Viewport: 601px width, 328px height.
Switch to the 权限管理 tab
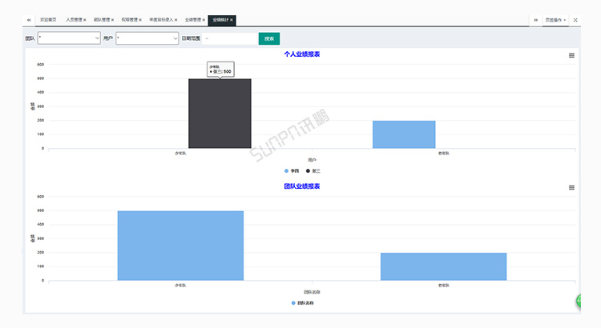pos(129,19)
